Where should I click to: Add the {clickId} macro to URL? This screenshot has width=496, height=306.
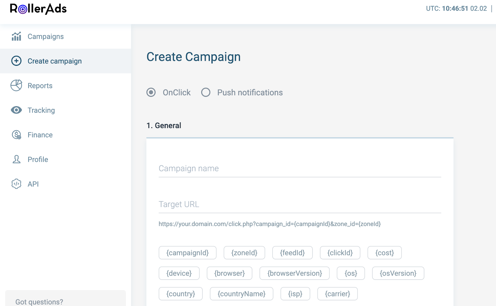pos(340,253)
